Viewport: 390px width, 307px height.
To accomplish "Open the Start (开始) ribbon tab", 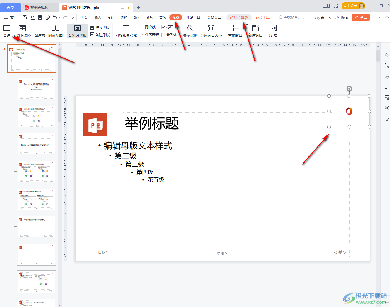I will 85,17.
